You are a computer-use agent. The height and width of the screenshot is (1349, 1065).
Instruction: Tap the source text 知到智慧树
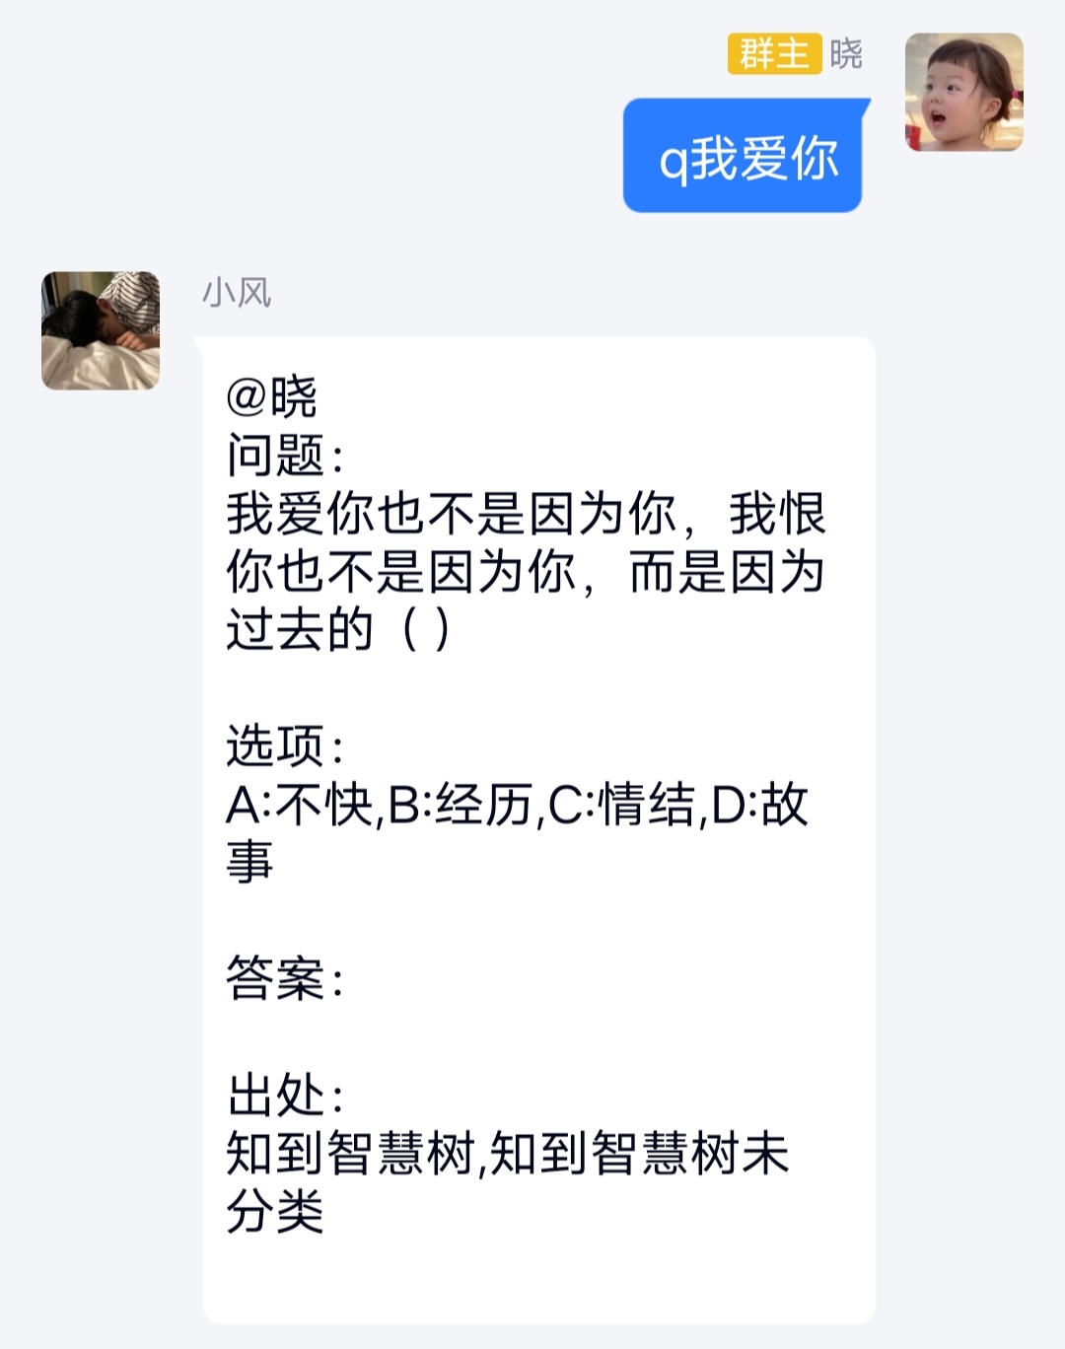click(x=351, y=1153)
